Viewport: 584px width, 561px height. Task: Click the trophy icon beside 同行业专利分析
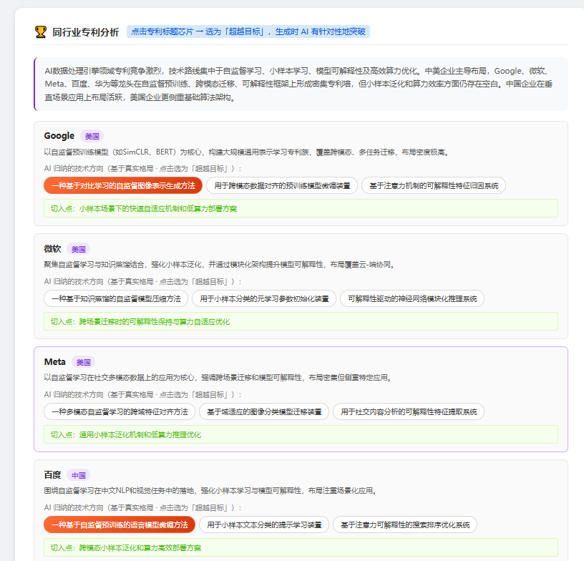pos(41,32)
